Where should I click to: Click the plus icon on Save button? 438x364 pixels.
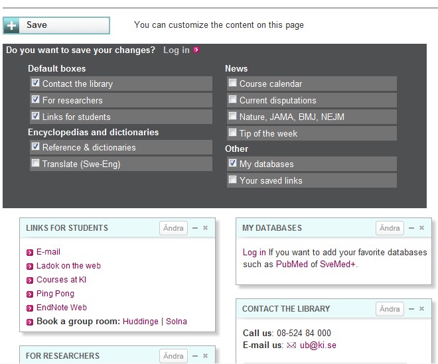[11, 25]
